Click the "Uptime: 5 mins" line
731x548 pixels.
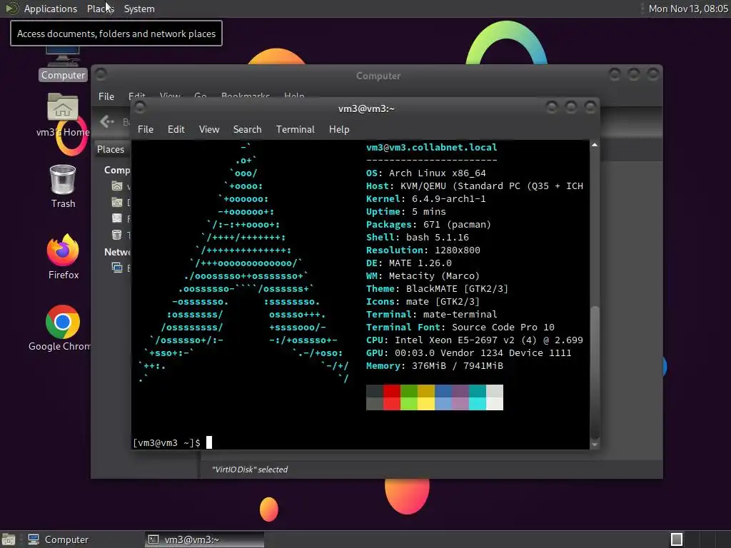(405, 211)
